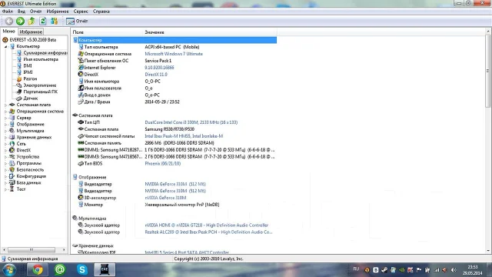Open the Отчёт menu
This screenshot has height=277, width=492.
coord(36,12)
